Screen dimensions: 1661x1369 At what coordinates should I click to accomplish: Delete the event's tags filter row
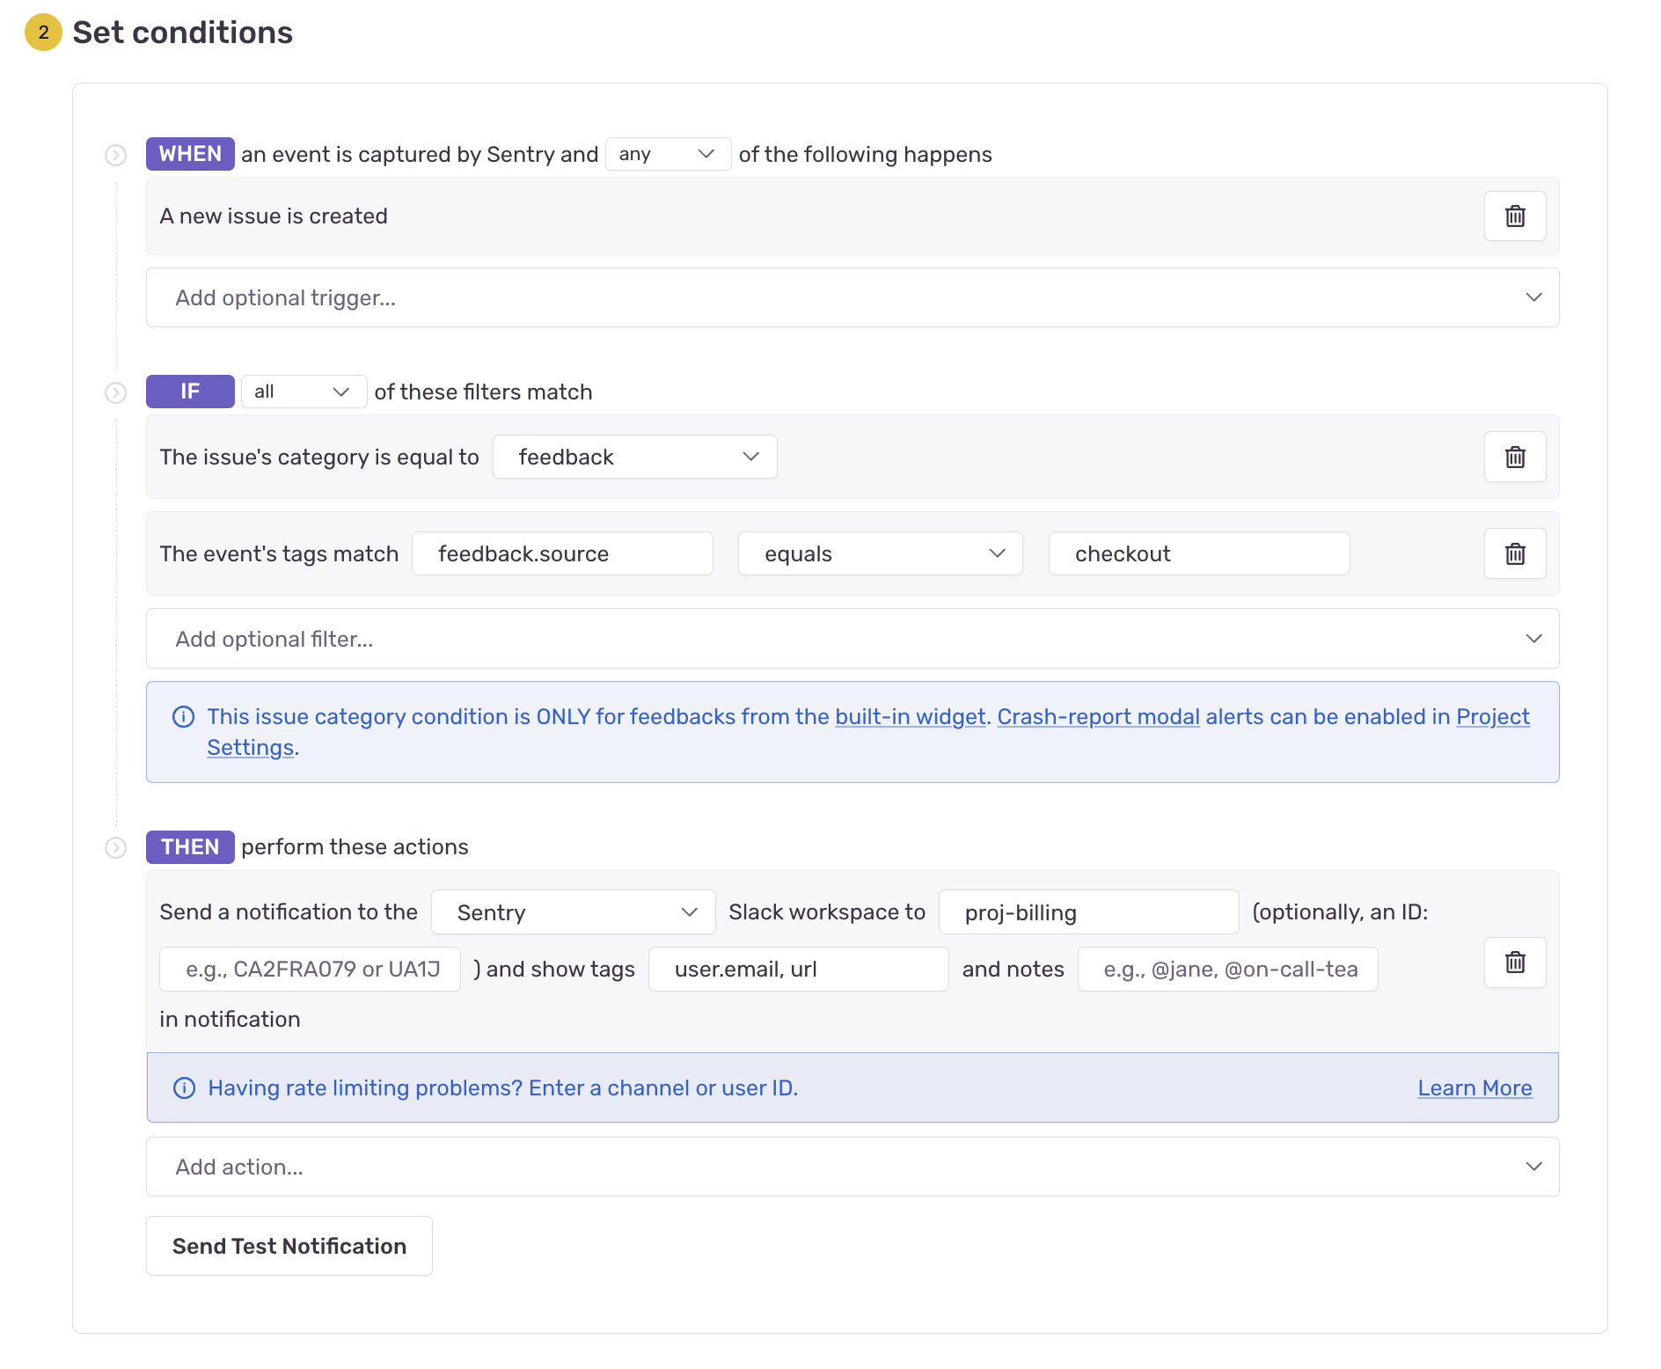[x=1515, y=553]
